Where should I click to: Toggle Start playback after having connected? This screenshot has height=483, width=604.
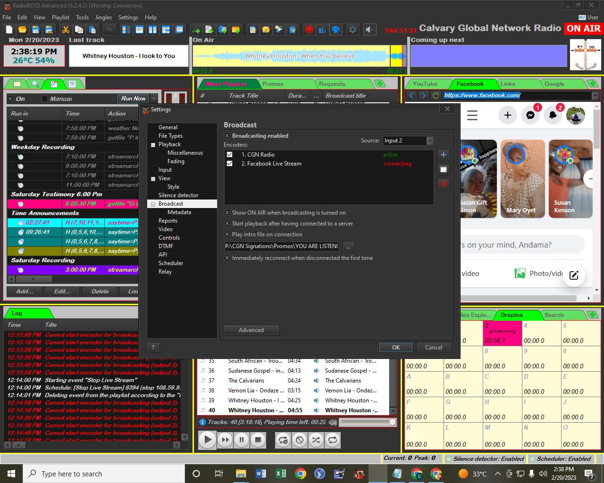click(227, 224)
